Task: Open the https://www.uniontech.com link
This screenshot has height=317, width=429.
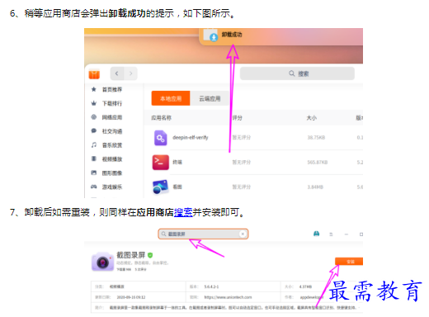Action: (228, 297)
